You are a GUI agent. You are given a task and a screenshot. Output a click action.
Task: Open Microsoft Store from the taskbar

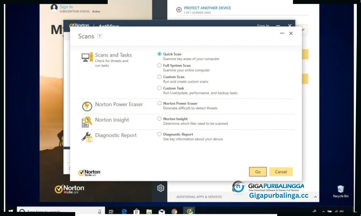137,211
